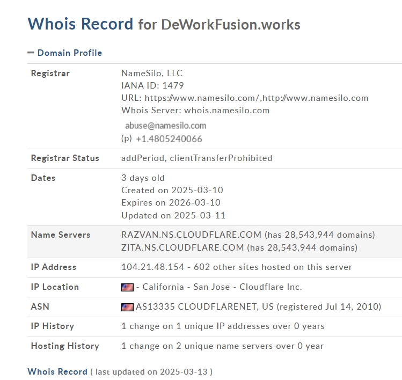Click the '3 days old' text
The height and width of the screenshot is (380, 402).
(143, 178)
